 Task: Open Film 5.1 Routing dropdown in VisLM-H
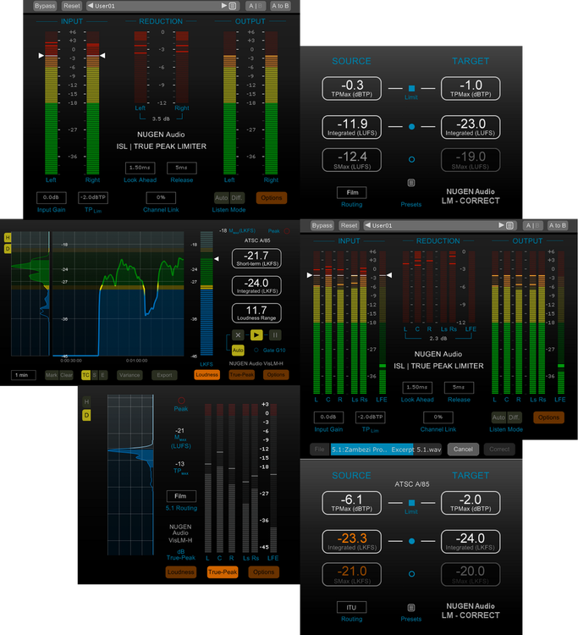pyautogui.click(x=181, y=496)
